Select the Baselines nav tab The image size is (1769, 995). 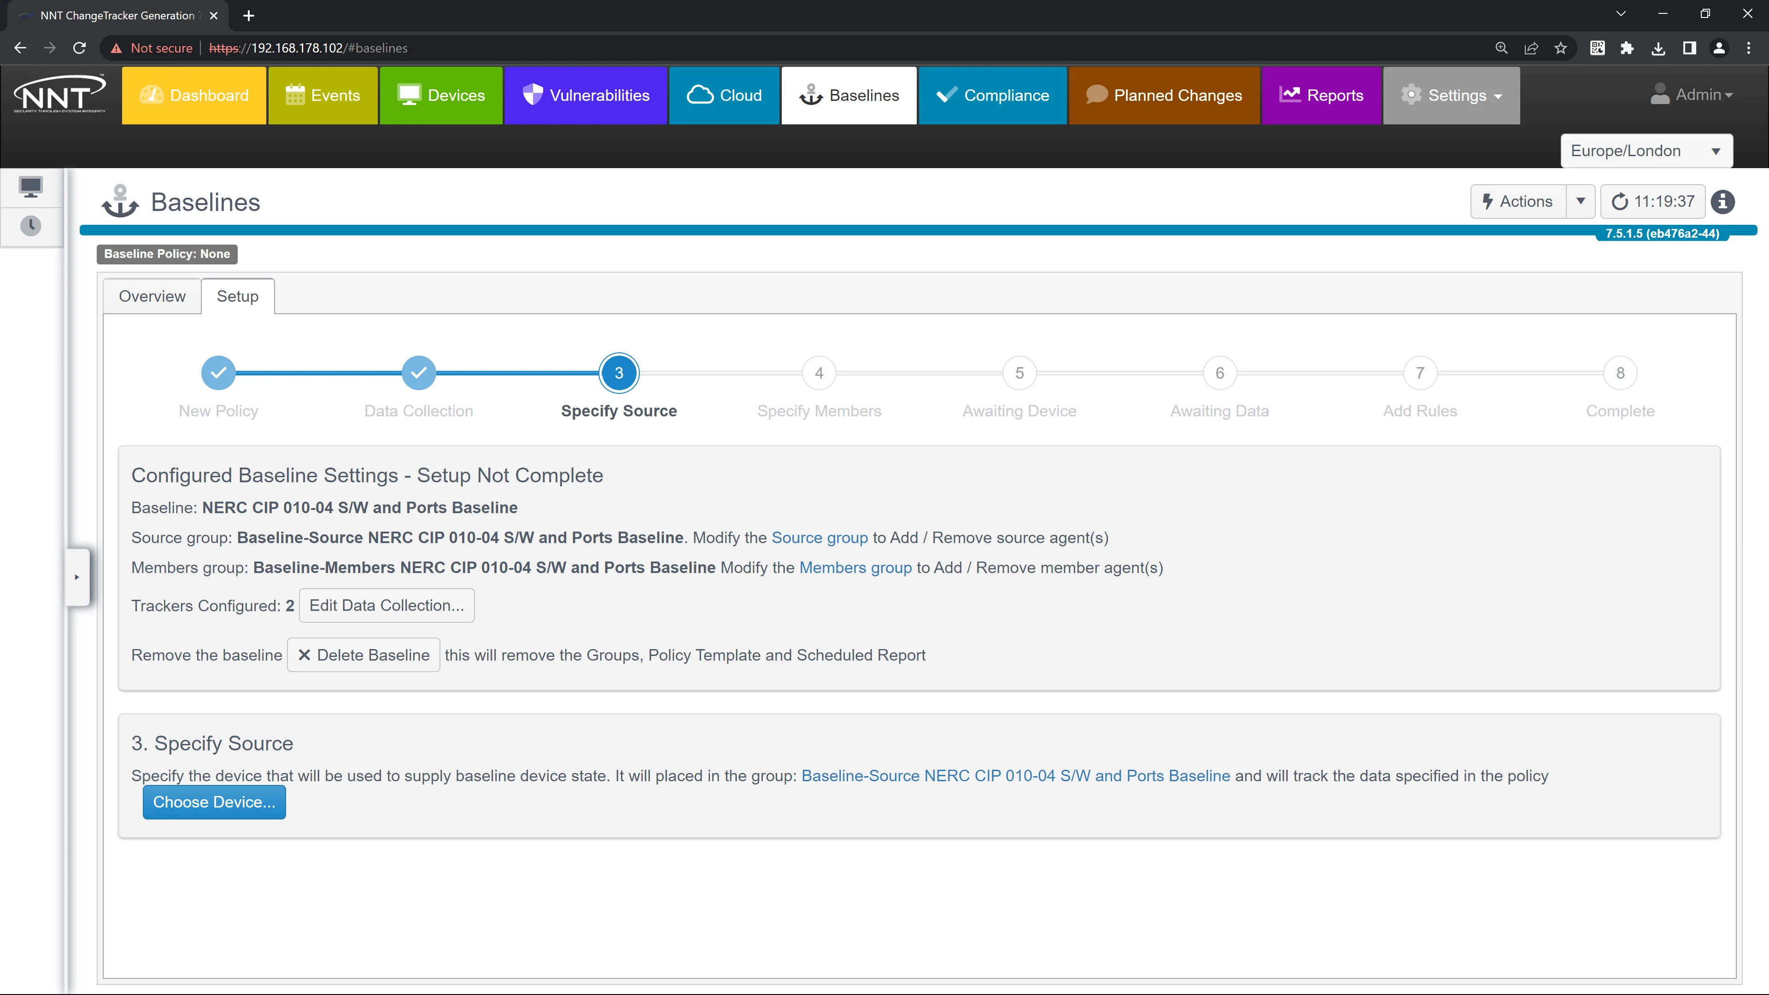click(x=849, y=95)
